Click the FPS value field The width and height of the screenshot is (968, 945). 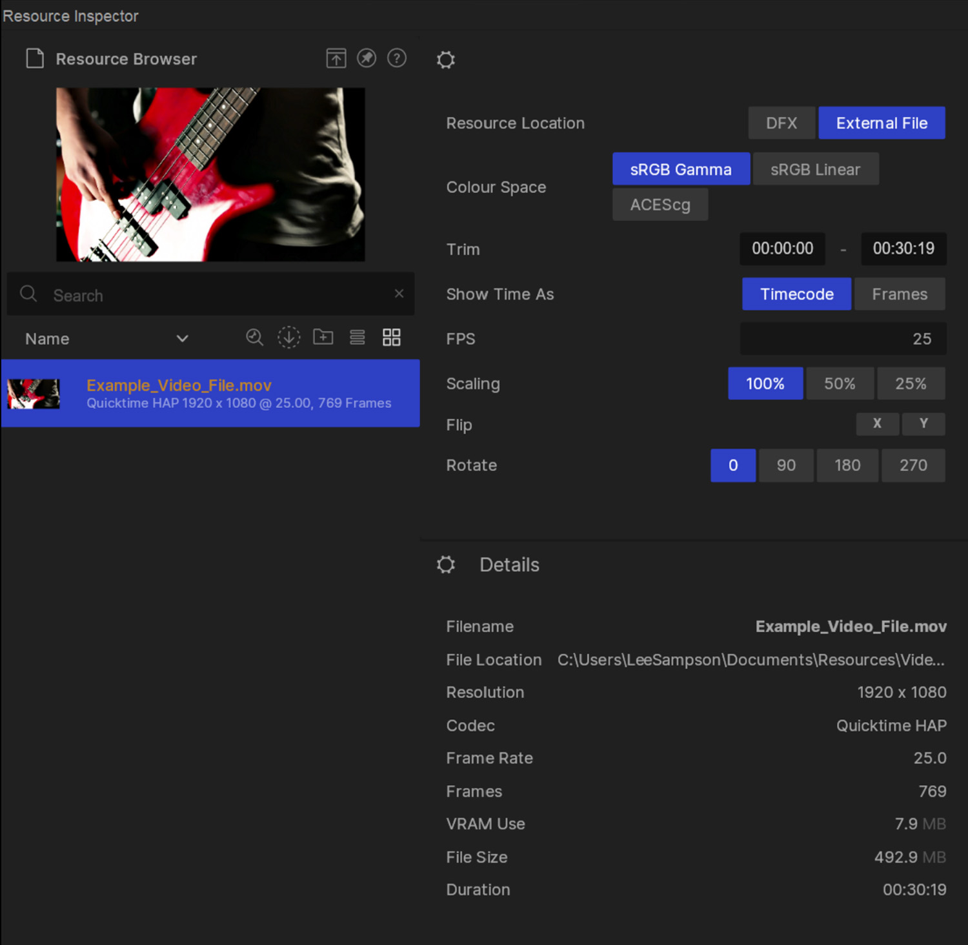(843, 339)
